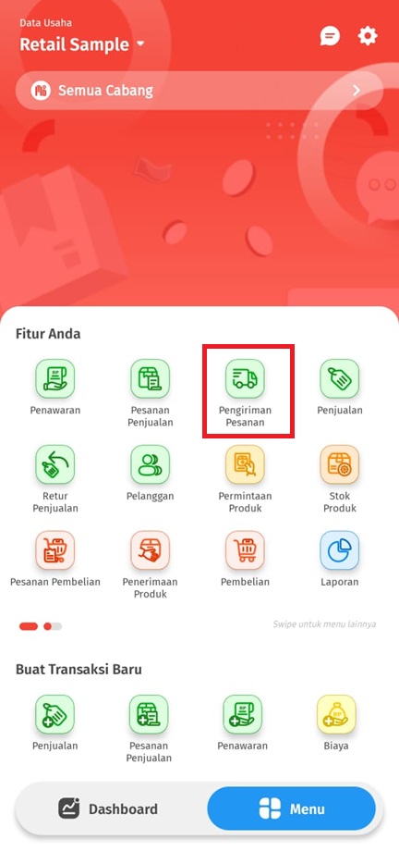Open Stok Produk icon

[339, 464]
